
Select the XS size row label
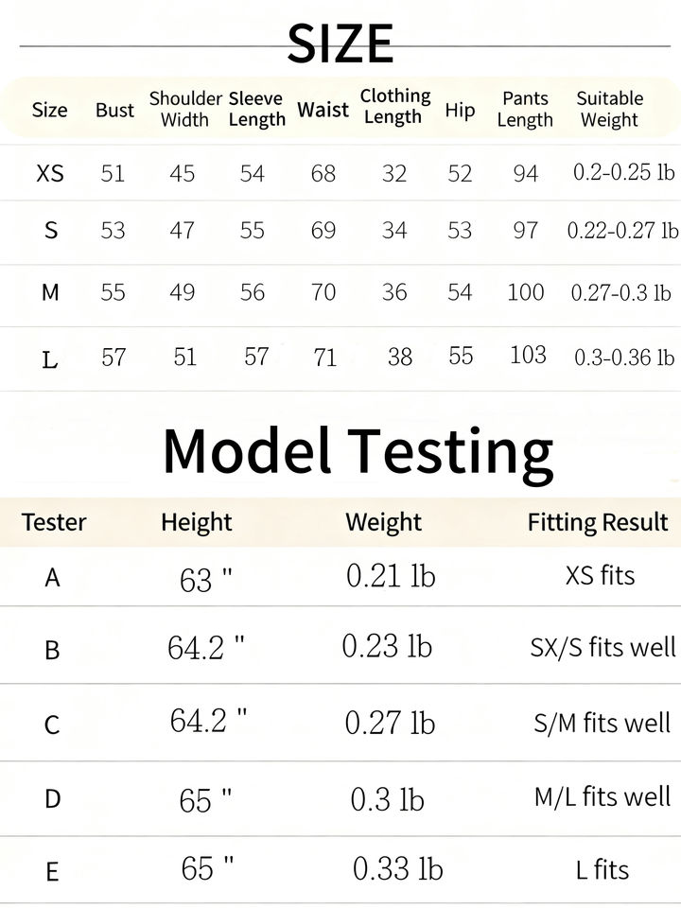[50, 174]
